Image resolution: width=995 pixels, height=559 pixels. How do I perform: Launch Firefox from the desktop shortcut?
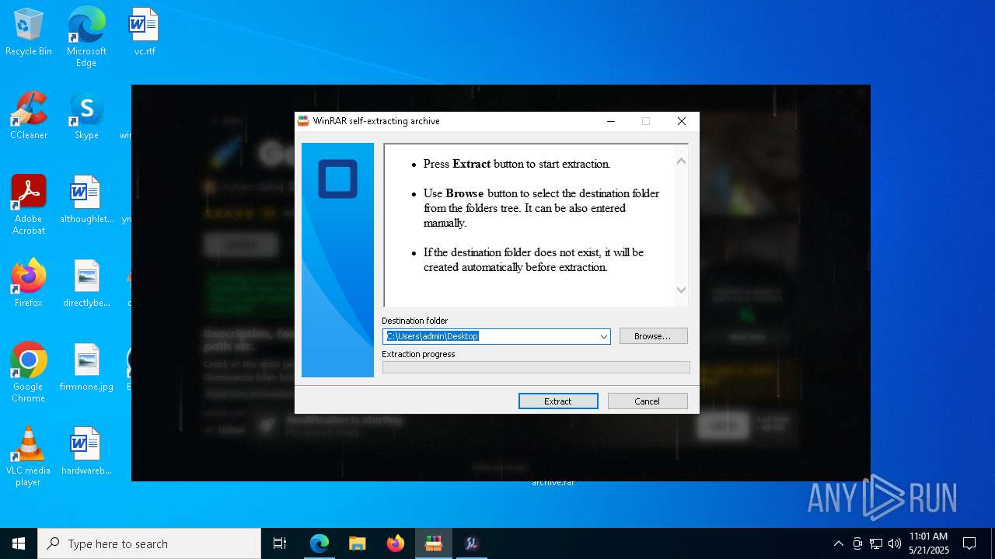29,284
